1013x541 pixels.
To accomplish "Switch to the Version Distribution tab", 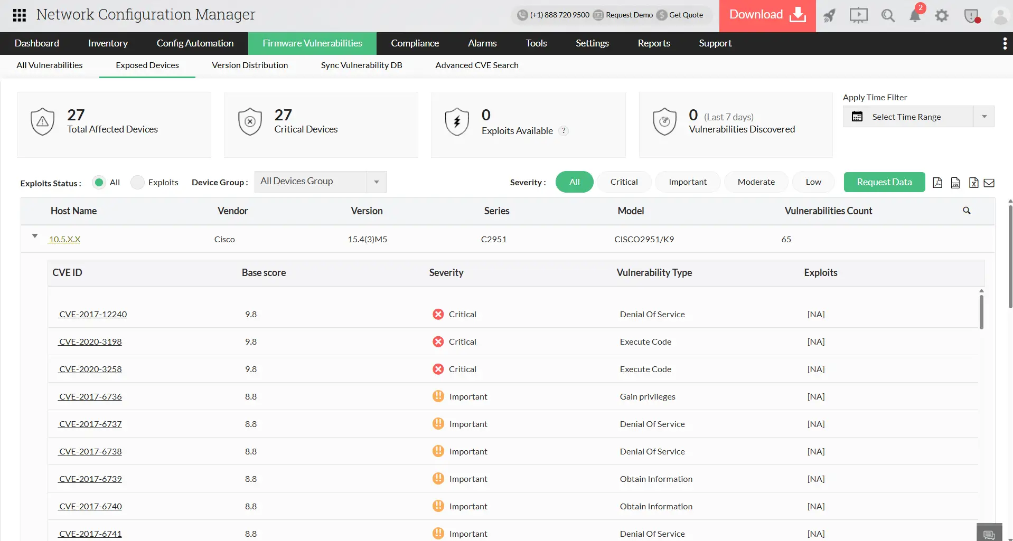I will pyautogui.click(x=249, y=65).
